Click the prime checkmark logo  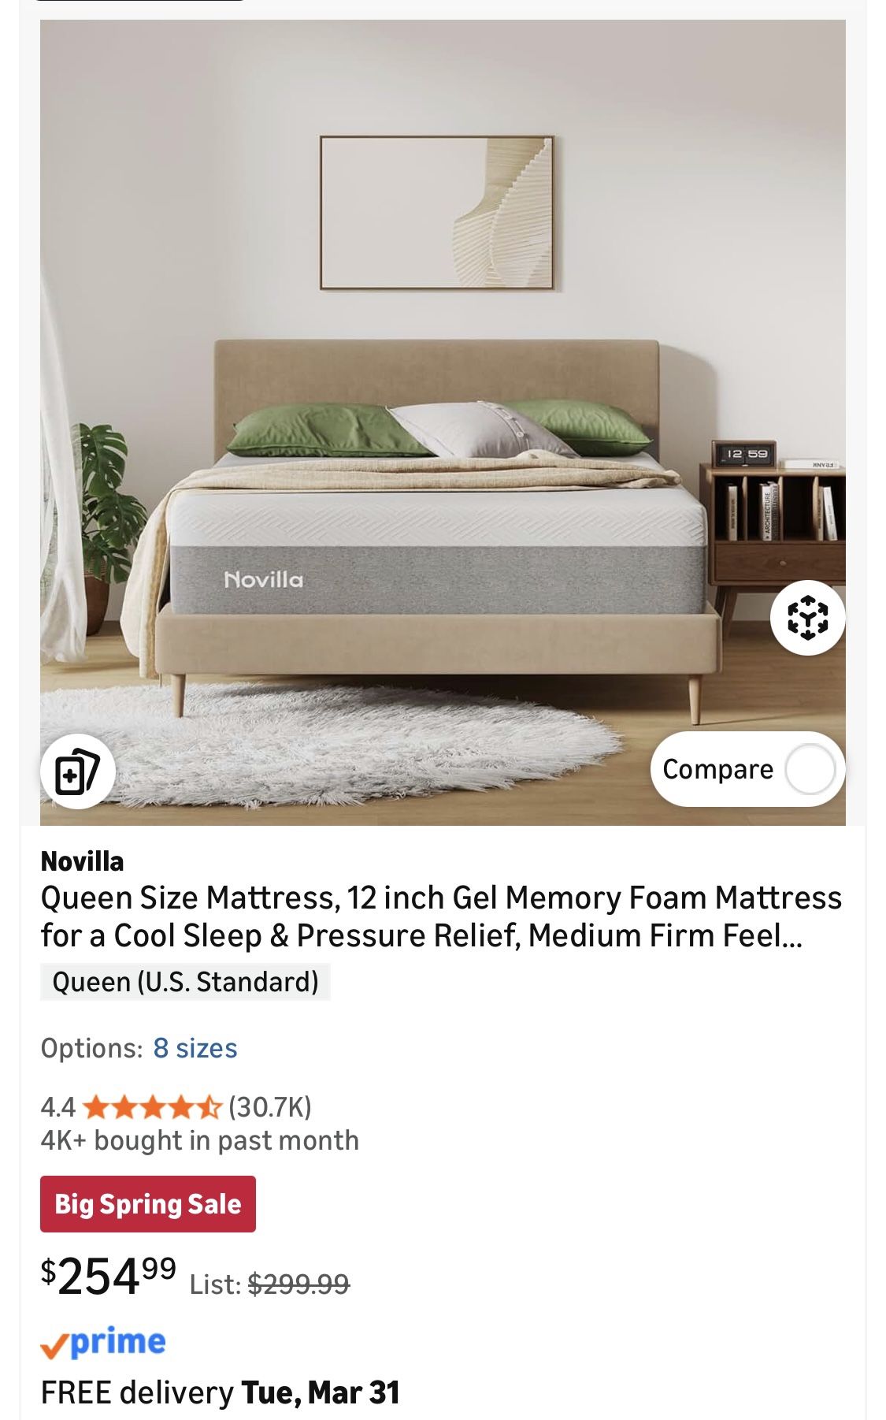coord(103,1343)
